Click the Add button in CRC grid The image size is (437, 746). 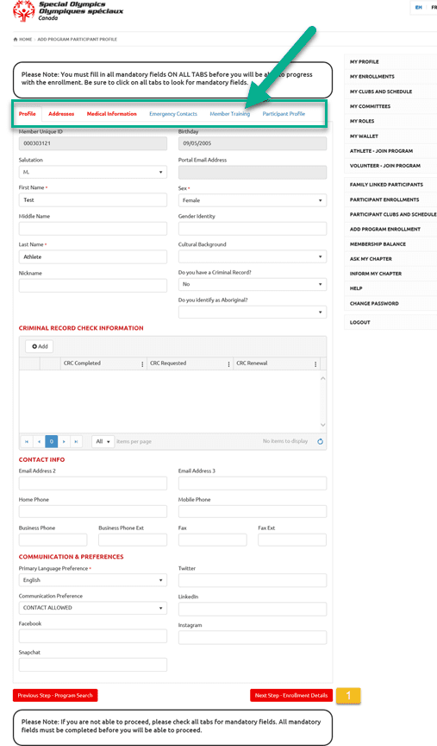[x=40, y=346]
